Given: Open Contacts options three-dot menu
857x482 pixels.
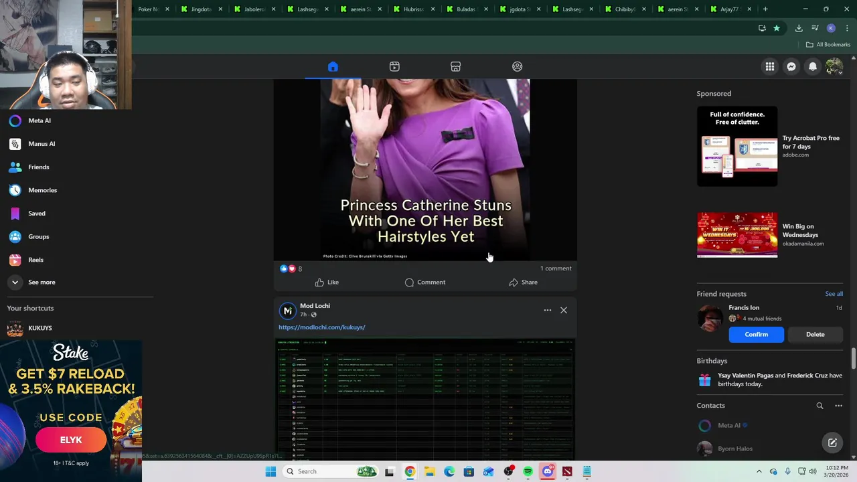Looking at the screenshot, I should [x=838, y=406].
